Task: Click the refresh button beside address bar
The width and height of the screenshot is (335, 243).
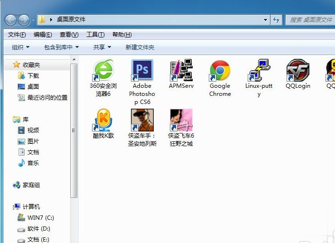Action: [x=276, y=20]
